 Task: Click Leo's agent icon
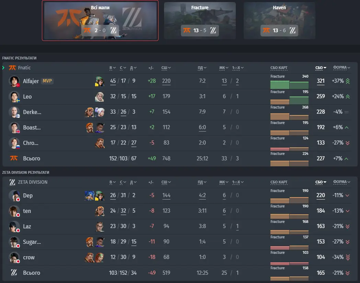(x=100, y=97)
